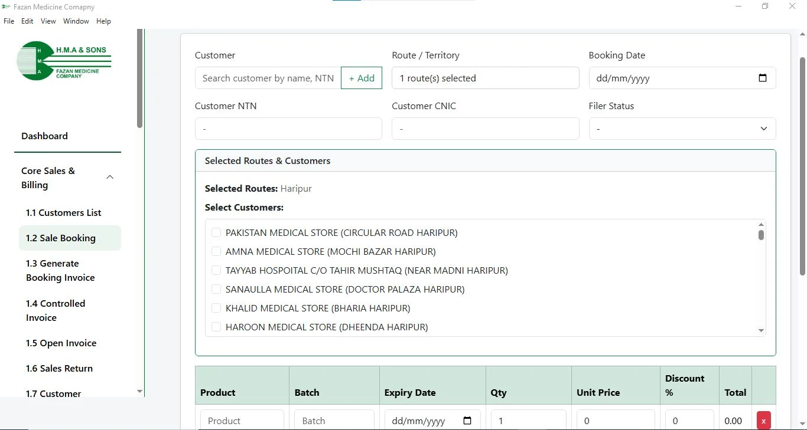Viewport: 807px width, 430px height.
Task: Click the Booking Date field
Action: [682, 78]
